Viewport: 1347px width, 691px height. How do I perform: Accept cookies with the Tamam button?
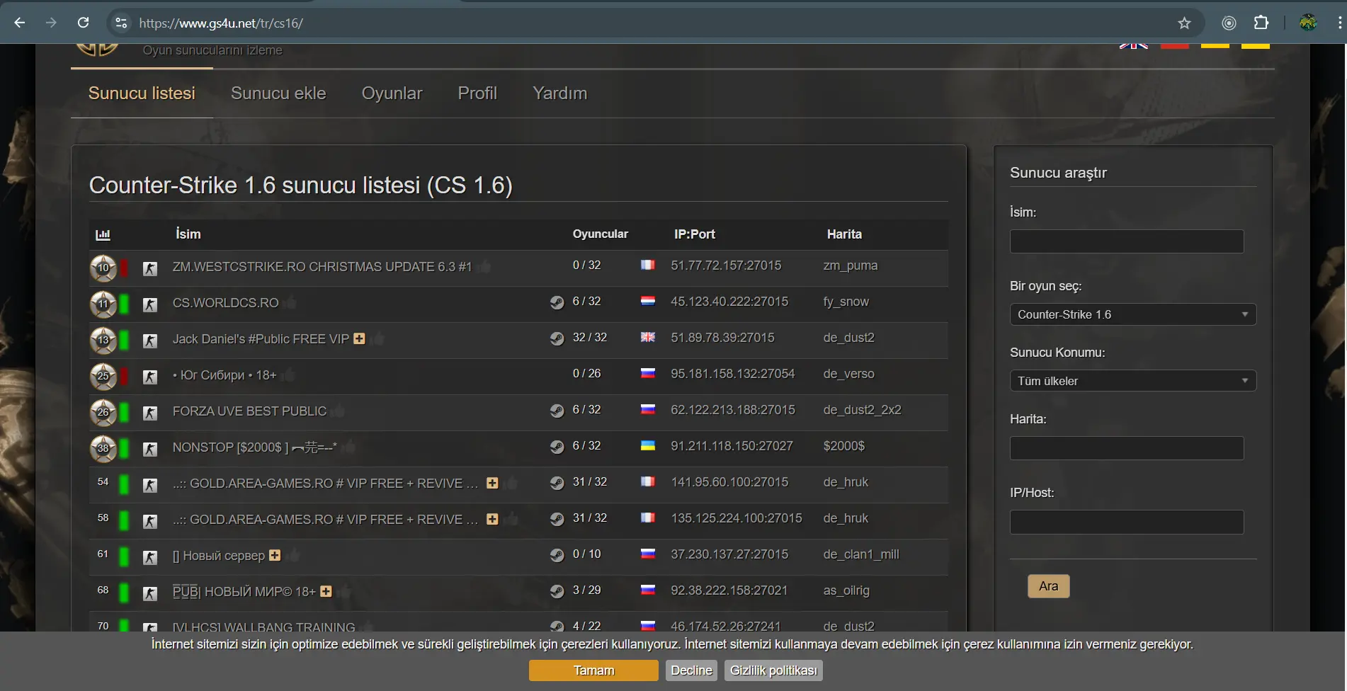coord(593,670)
